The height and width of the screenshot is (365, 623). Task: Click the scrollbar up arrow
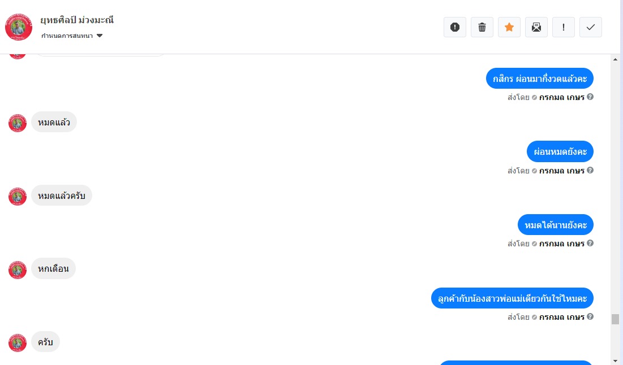coord(616,59)
